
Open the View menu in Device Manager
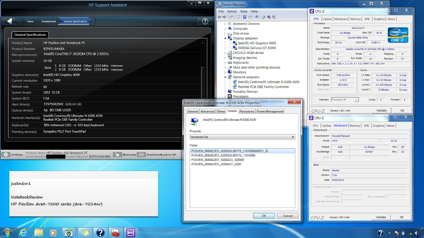[x=244, y=11]
